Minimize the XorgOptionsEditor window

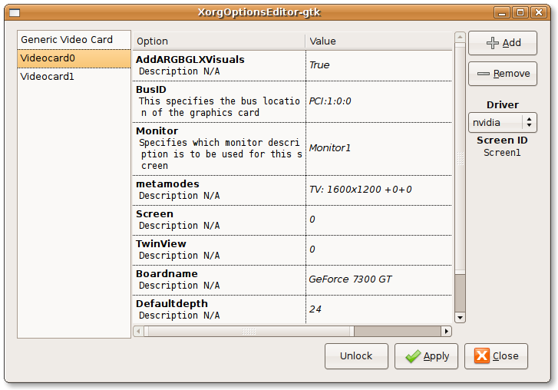pyautogui.click(x=503, y=12)
